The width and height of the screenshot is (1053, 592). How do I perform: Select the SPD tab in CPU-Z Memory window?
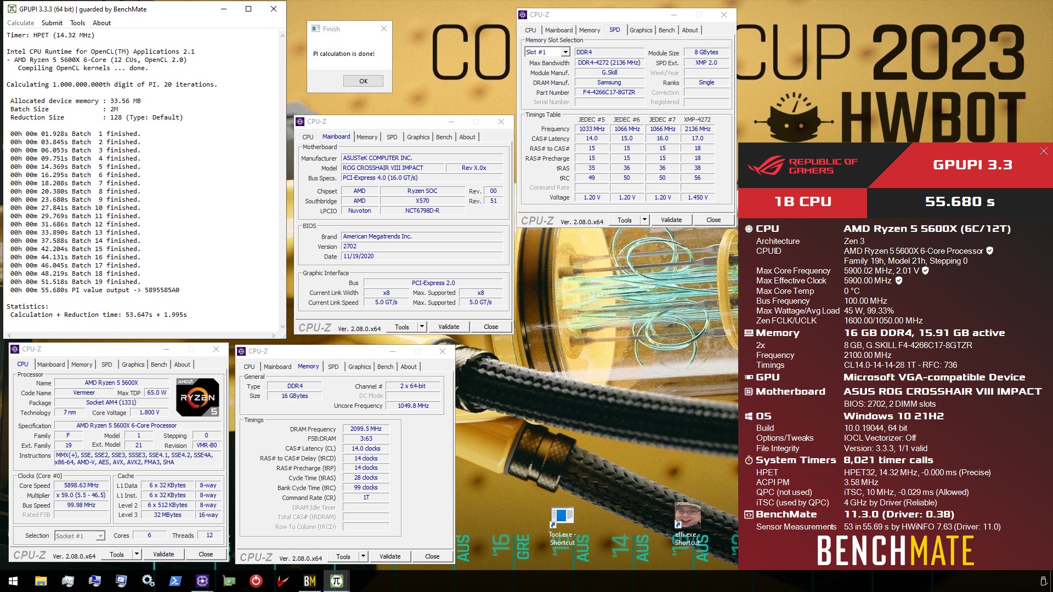[333, 367]
